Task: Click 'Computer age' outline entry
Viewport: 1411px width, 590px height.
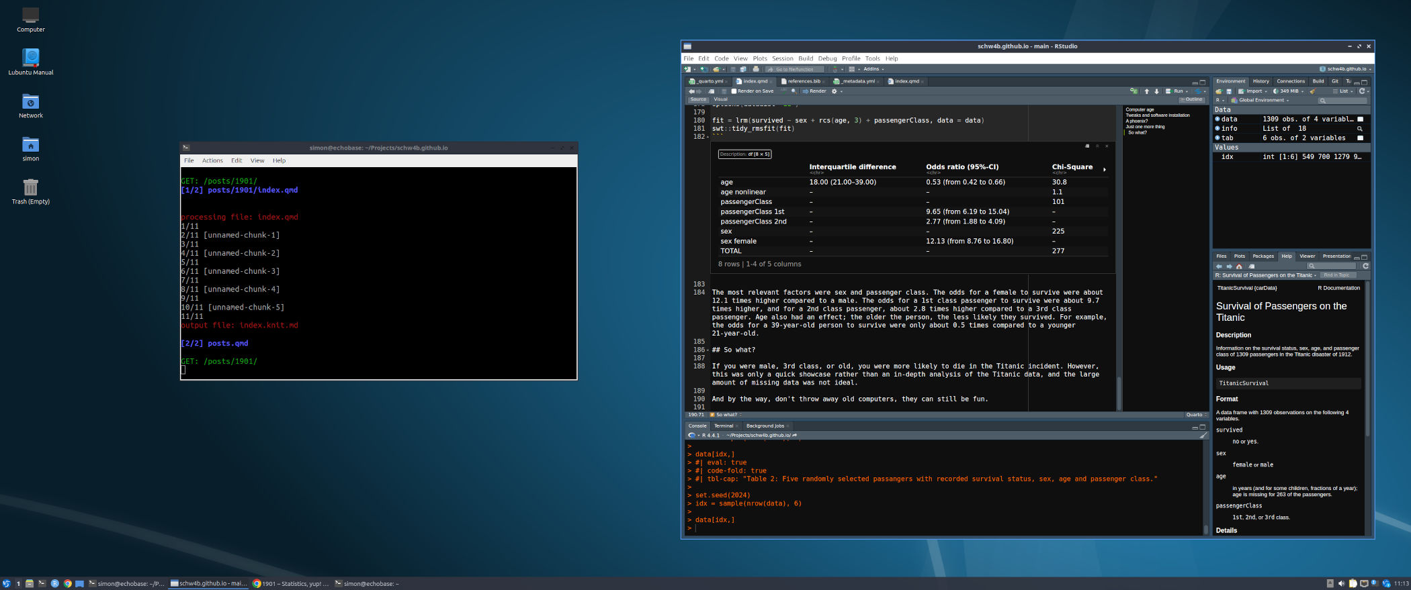Action: [x=1140, y=109]
